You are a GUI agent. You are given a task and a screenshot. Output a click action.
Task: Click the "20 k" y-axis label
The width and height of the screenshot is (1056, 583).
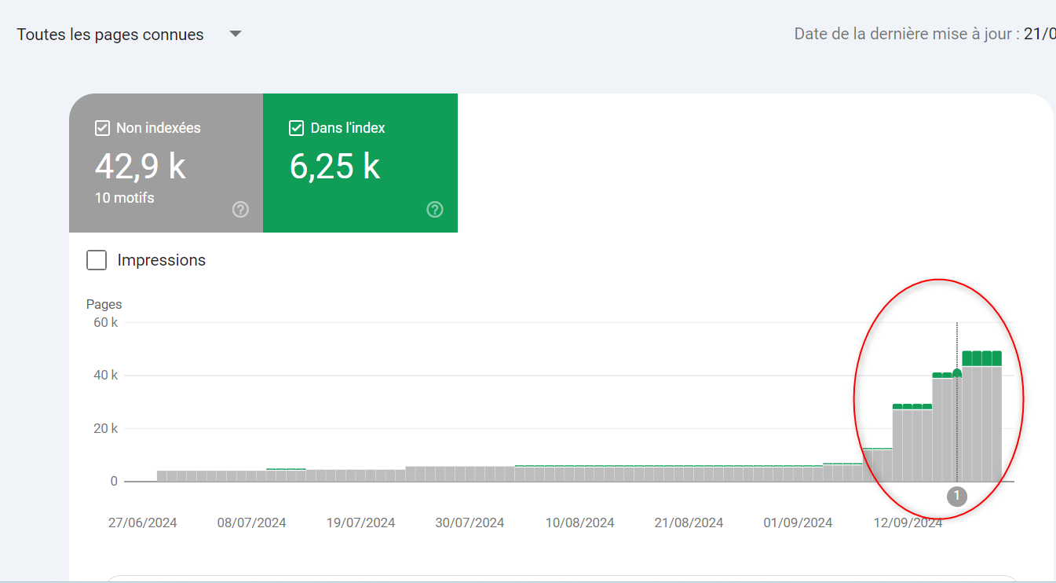[106, 428]
